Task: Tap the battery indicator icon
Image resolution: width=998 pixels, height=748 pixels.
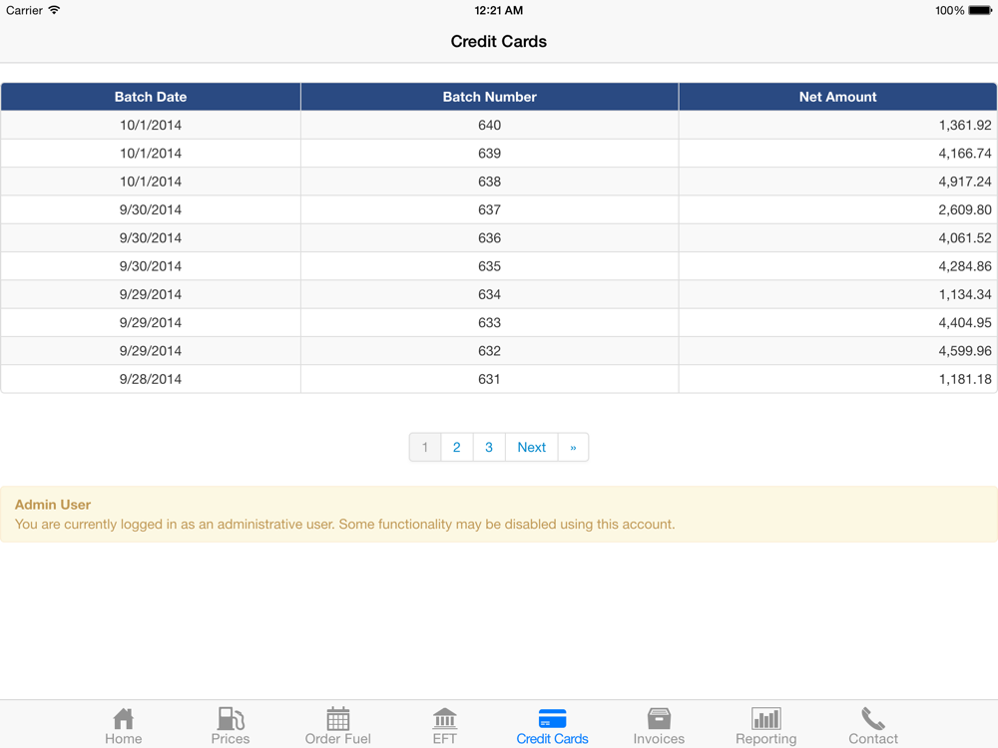Action: click(980, 10)
